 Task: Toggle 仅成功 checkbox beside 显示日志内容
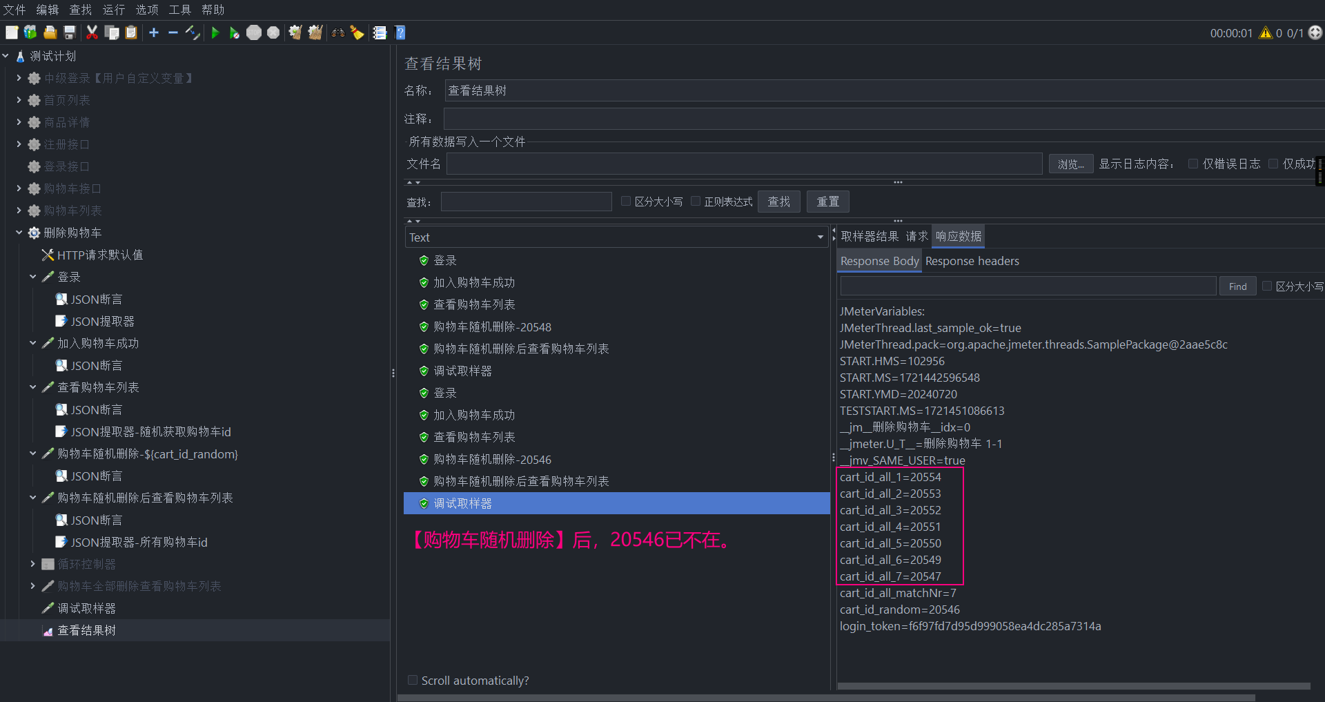(x=1273, y=164)
